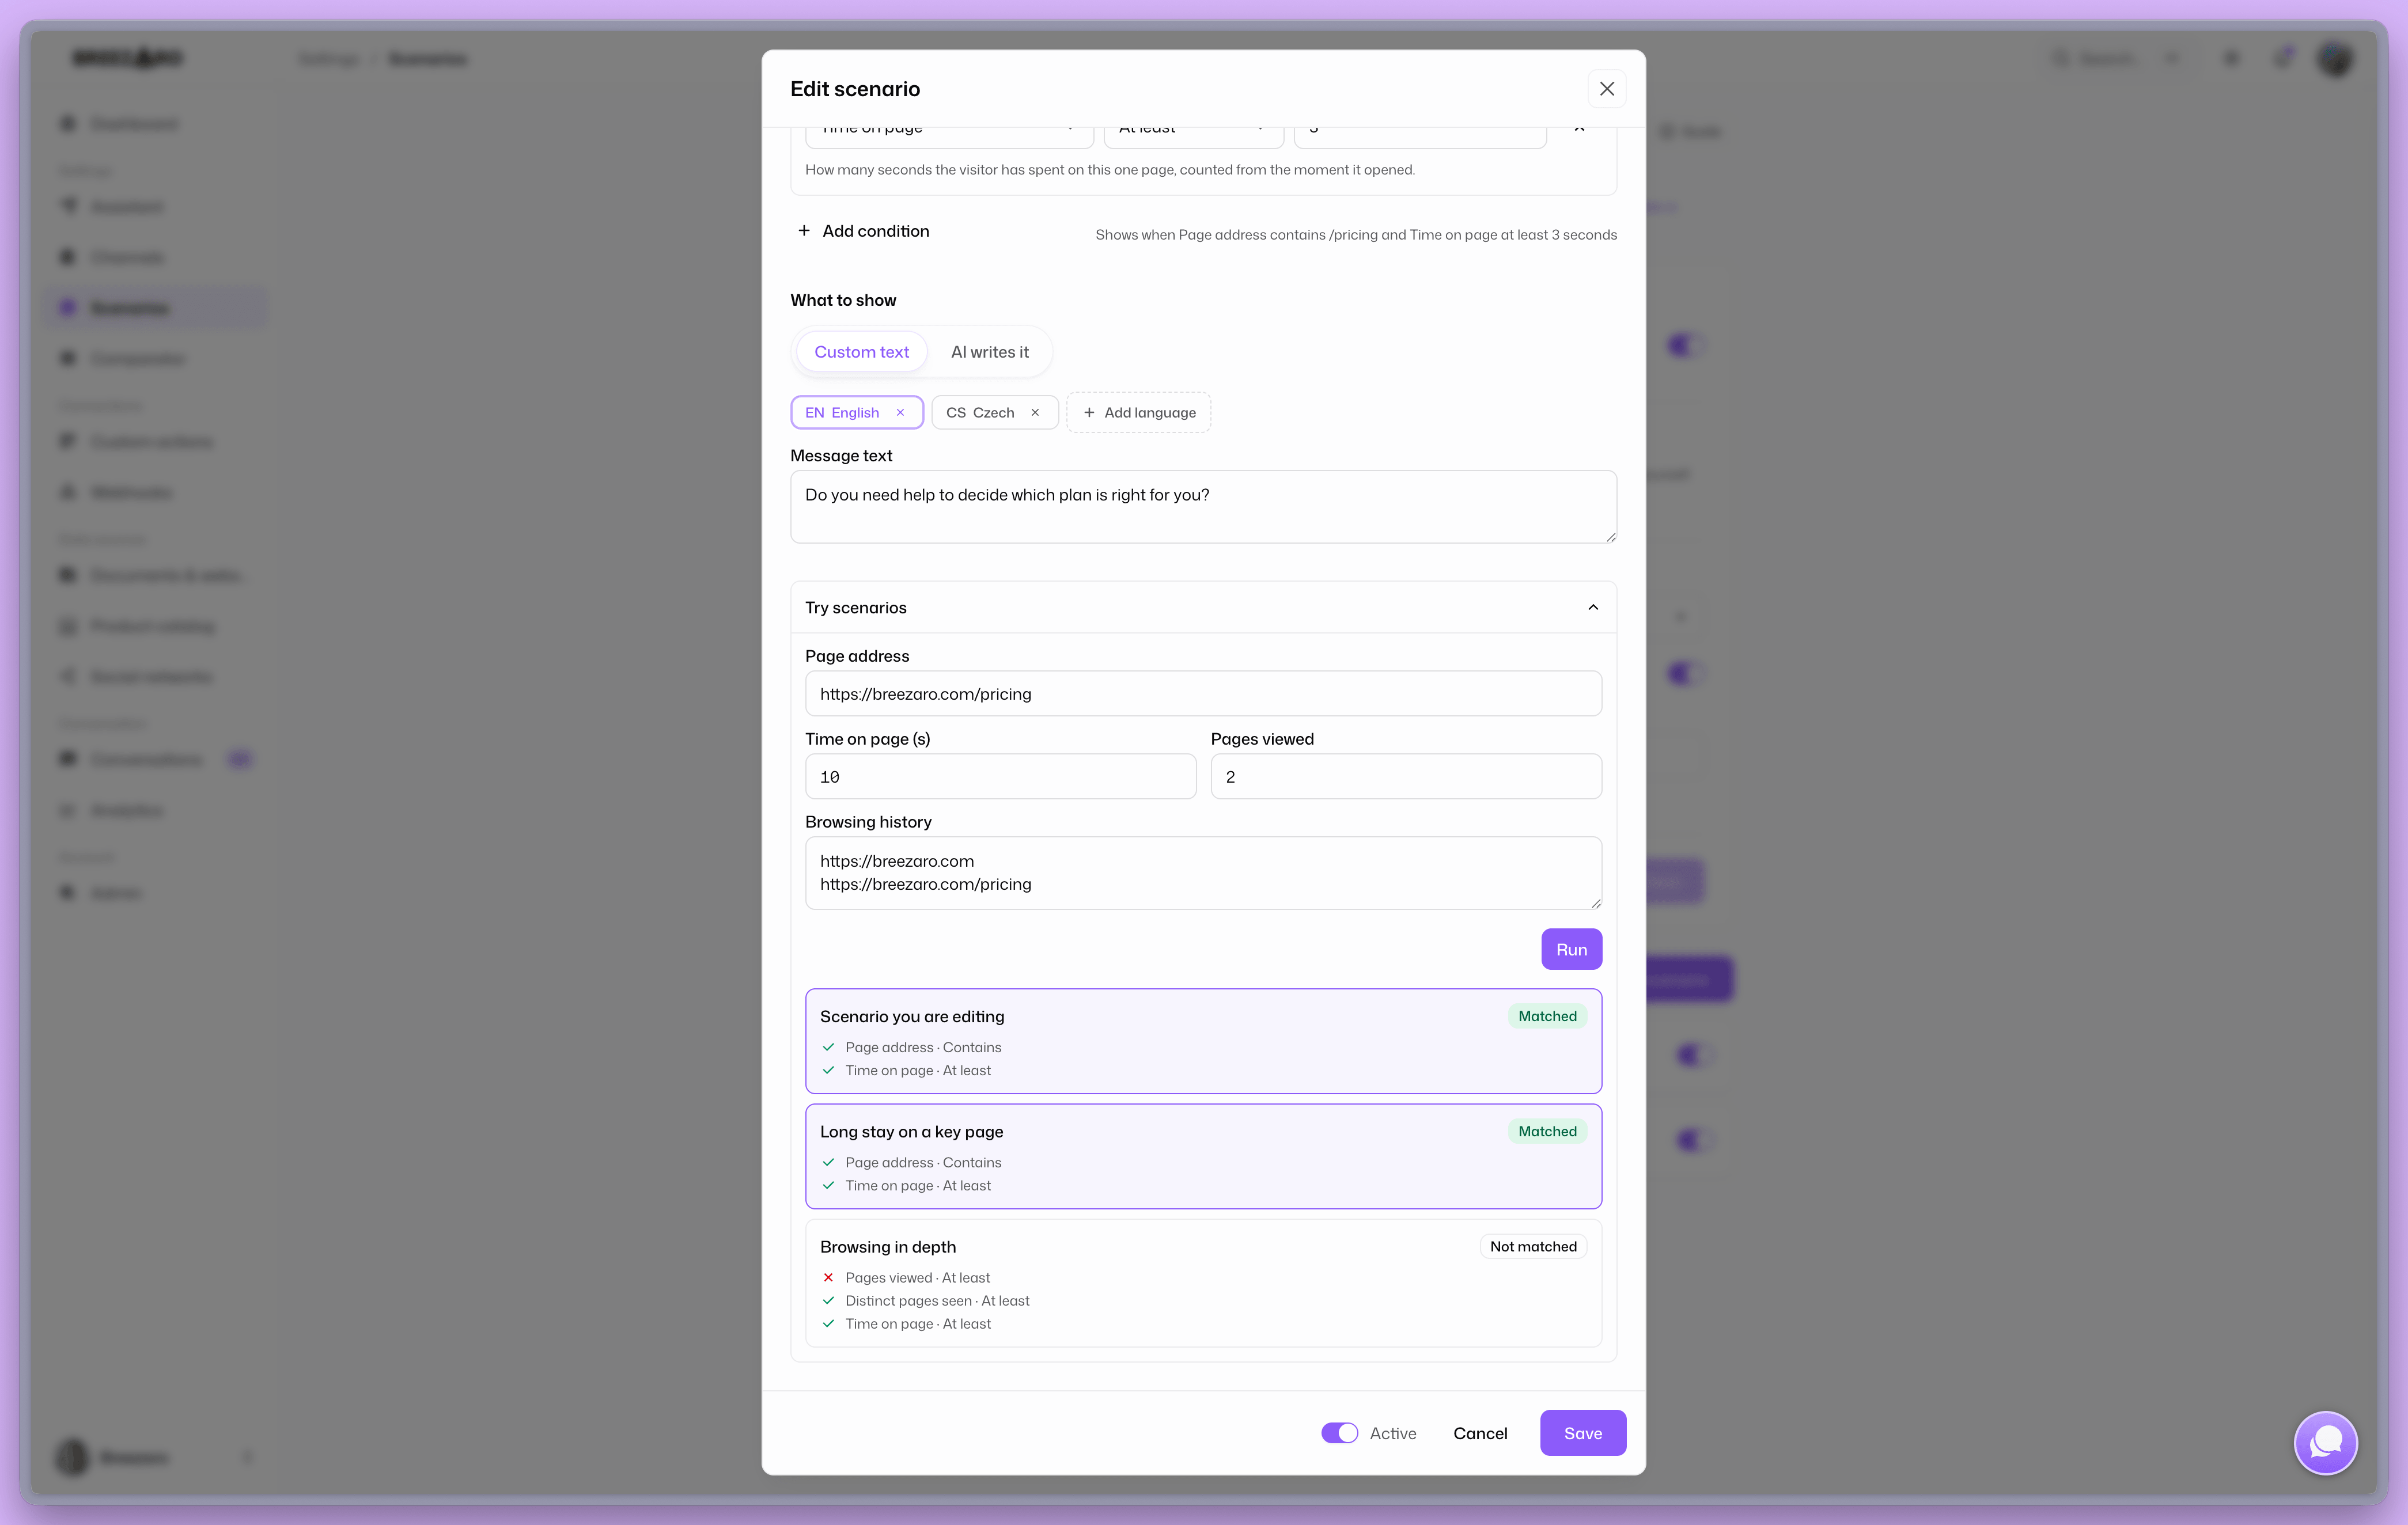Viewport: 2408px width, 1525px height.
Task: Click the red cross beside Pages viewed · At least
Action: coord(828,1277)
